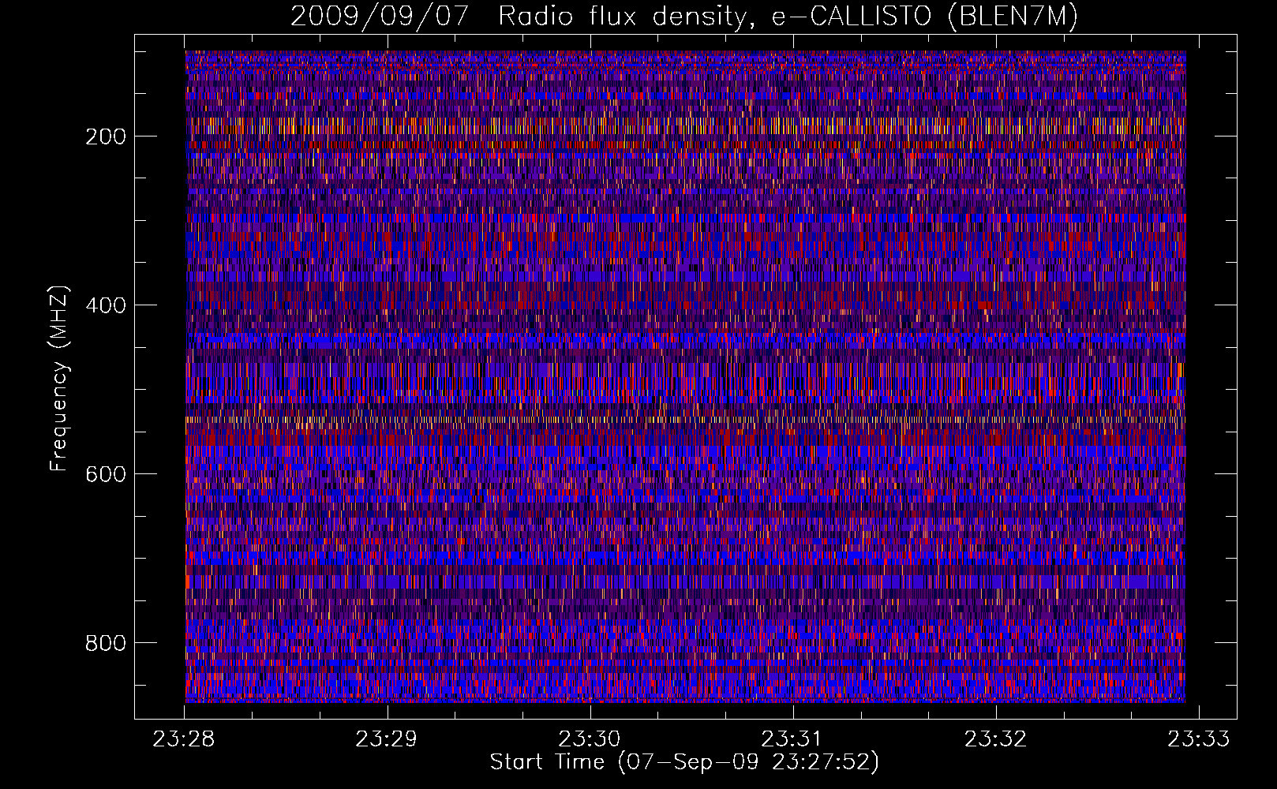Click the "Start Time (07-Sep-09 23:27:52)" label
Screen dimensions: 1277x789
[684, 762]
